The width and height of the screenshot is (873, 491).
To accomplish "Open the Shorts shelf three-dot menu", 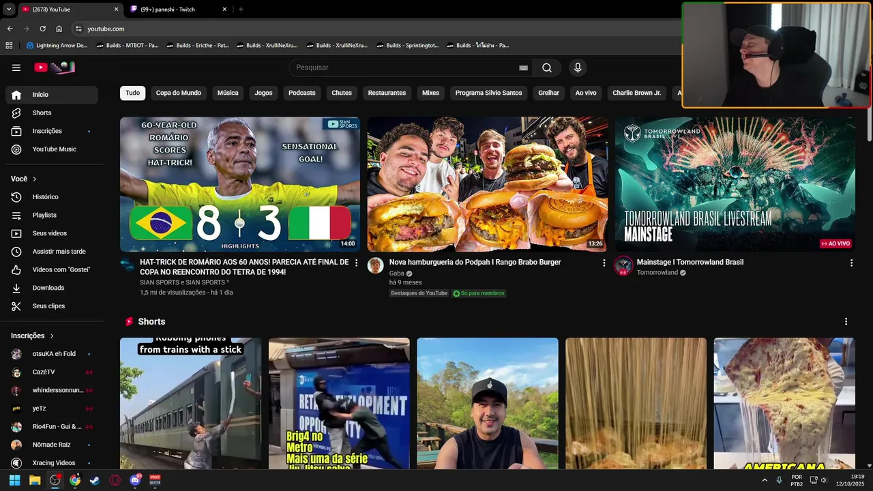I will tap(846, 321).
